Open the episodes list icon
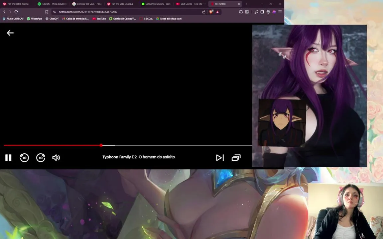 click(236, 158)
